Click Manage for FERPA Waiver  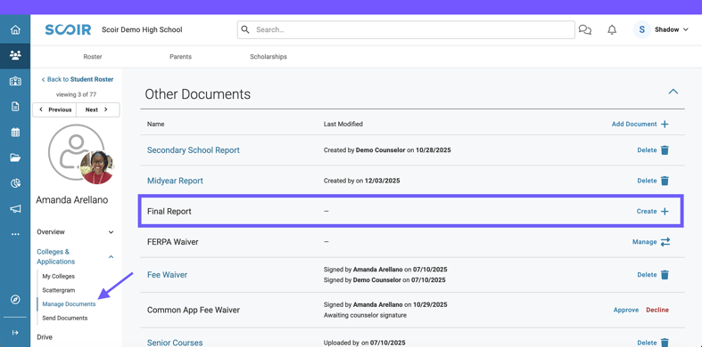(644, 242)
